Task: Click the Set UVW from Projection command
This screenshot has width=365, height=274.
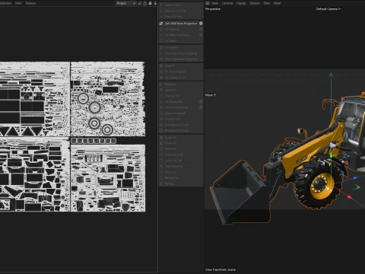Action: coord(181,24)
